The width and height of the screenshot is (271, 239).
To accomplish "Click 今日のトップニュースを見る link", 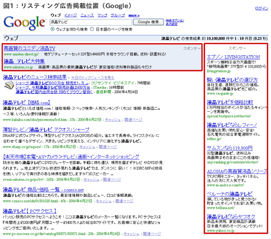I will 93,78.
